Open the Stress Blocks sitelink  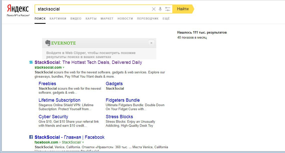119,117
